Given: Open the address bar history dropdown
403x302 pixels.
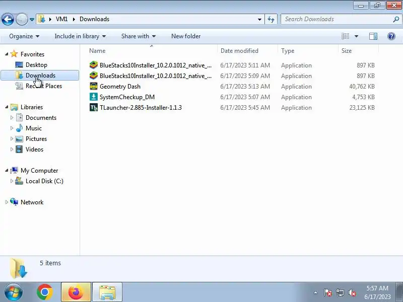Looking at the screenshot, I should pos(259,19).
